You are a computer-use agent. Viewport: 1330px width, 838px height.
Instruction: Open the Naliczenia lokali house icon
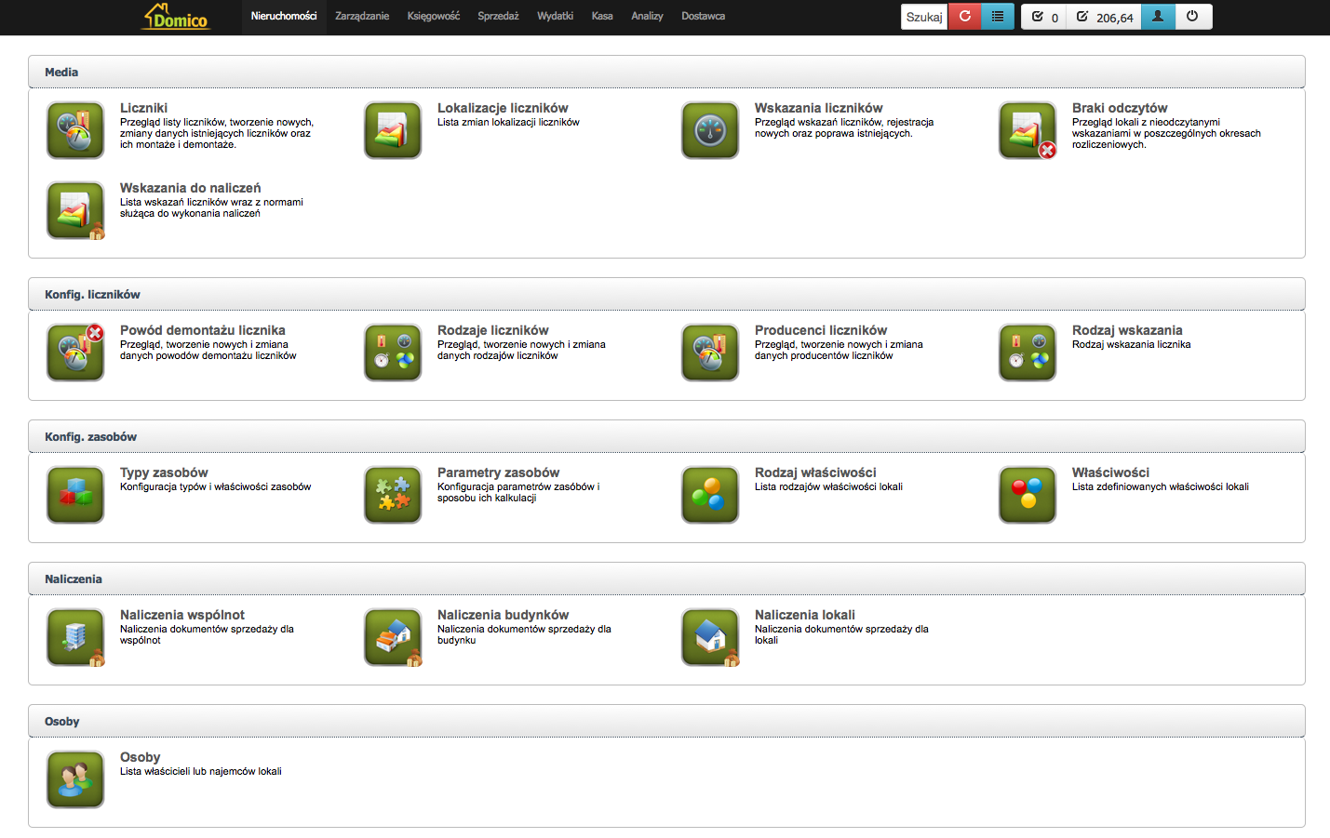click(x=710, y=637)
